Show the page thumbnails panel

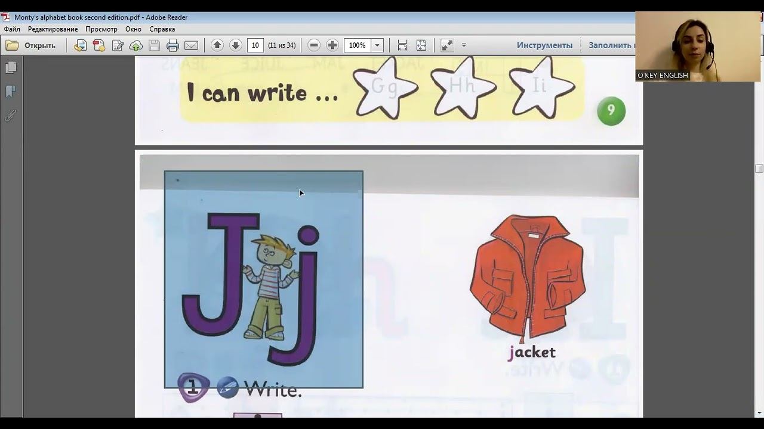11,68
